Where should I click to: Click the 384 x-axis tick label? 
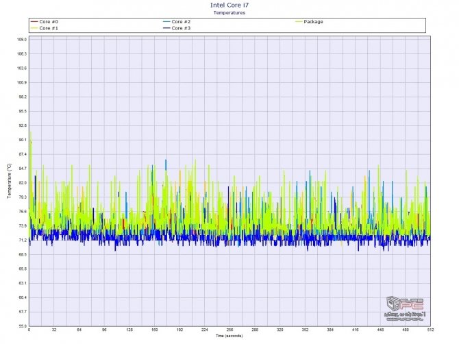pyautogui.click(x=330, y=330)
